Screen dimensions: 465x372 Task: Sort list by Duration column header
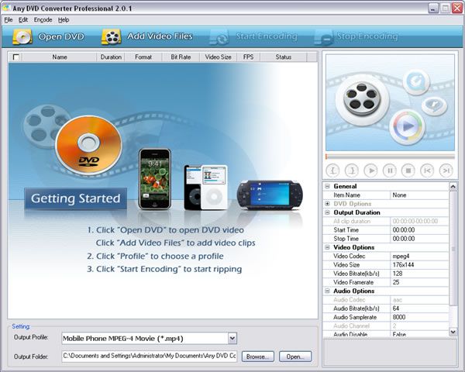coord(111,57)
